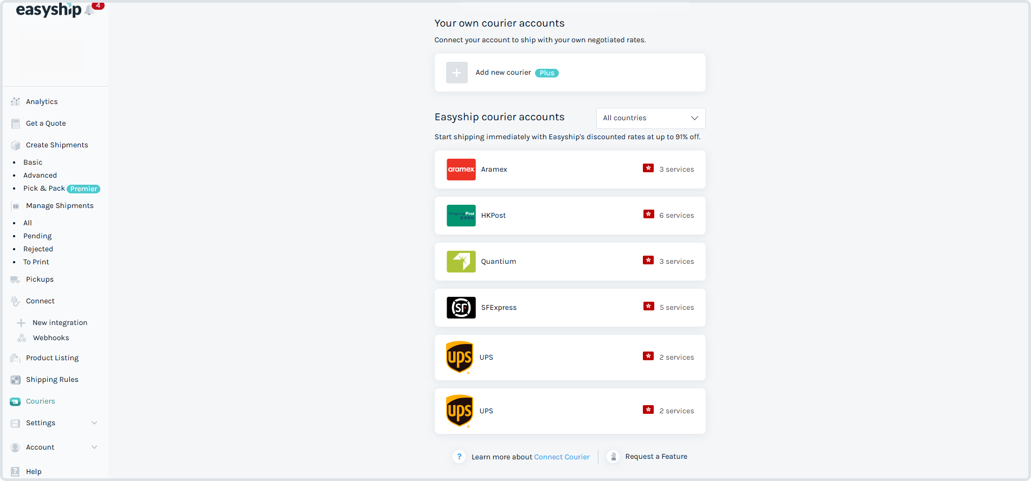Click the question mark help icon
This screenshot has width=1031, height=481.
click(459, 457)
